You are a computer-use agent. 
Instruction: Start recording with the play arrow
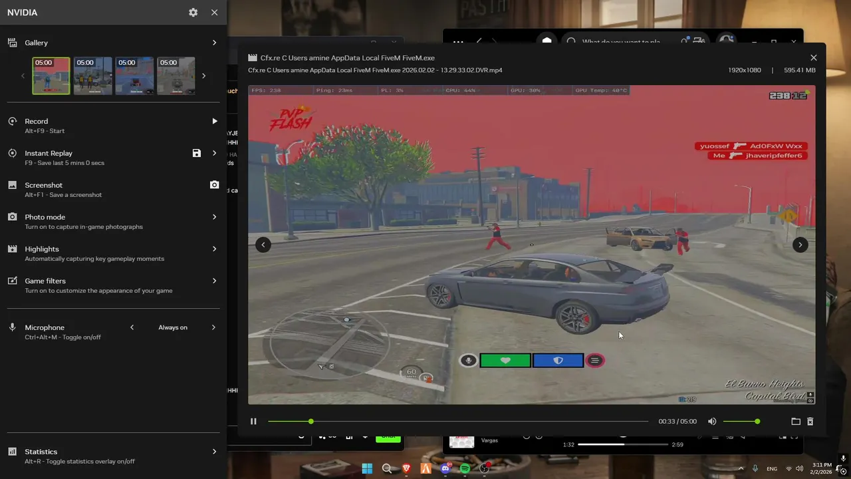pyautogui.click(x=214, y=121)
